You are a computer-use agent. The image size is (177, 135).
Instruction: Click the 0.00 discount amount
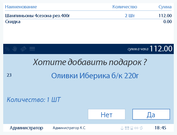(x=168, y=22)
